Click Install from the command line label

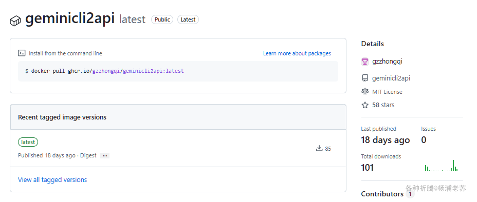pyautogui.click(x=65, y=53)
